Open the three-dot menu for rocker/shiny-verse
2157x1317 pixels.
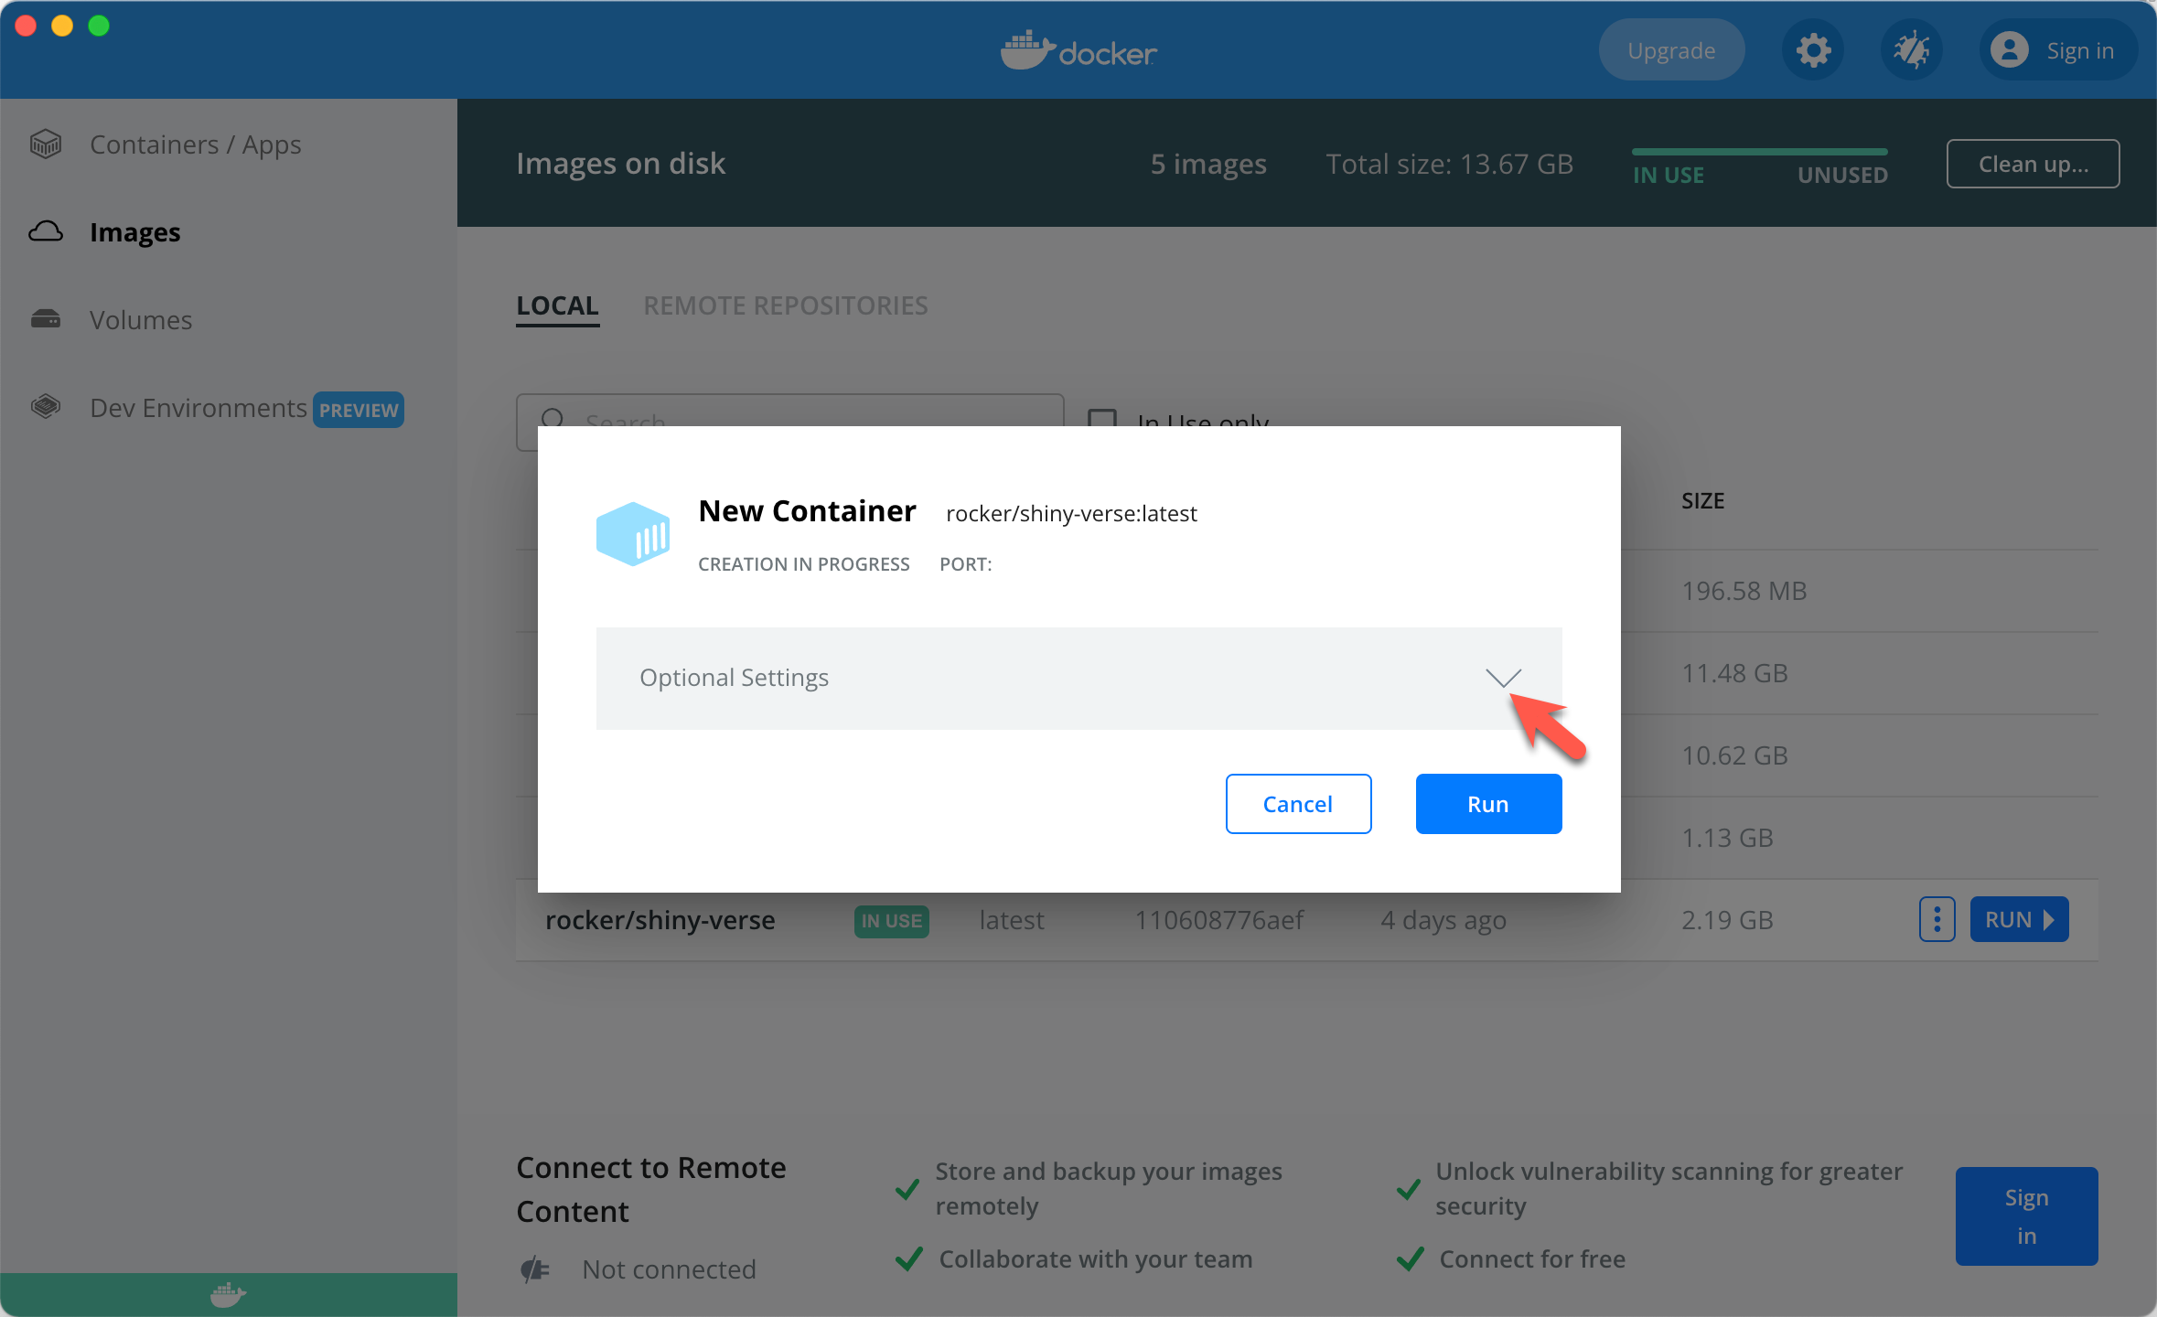pyautogui.click(x=1937, y=919)
